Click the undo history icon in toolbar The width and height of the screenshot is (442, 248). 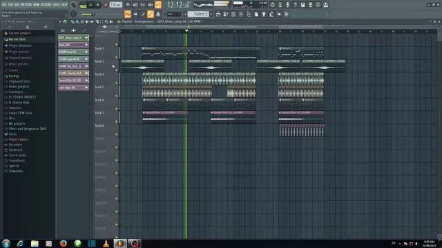[272, 5]
